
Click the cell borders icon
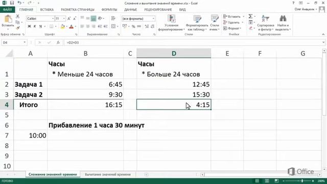[x=51, y=26]
